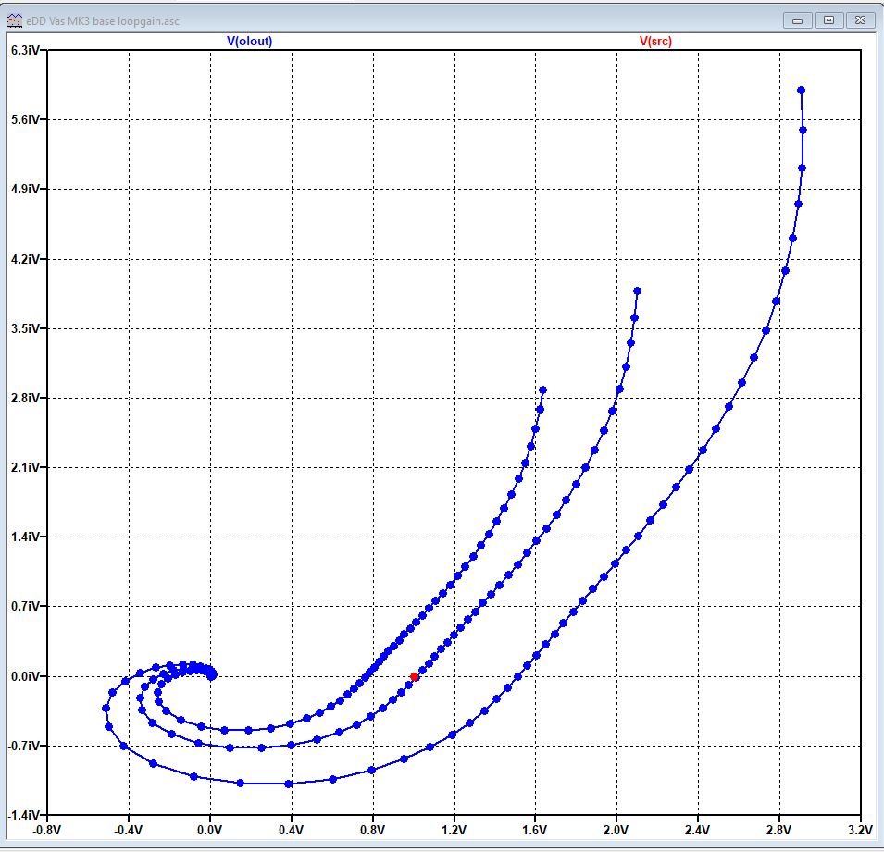Click the 1.2V horizontal axis label
Image resolution: width=884 pixels, height=852 pixels.
454,830
